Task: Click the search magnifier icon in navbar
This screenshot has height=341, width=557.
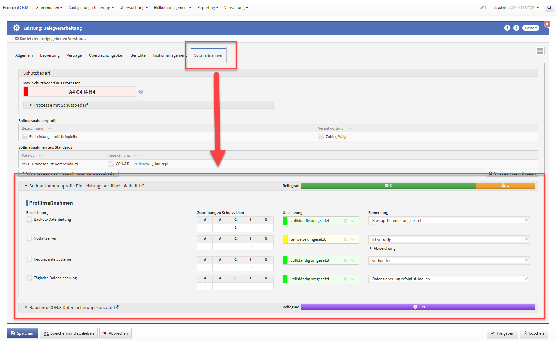Action: click(x=549, y=8)
